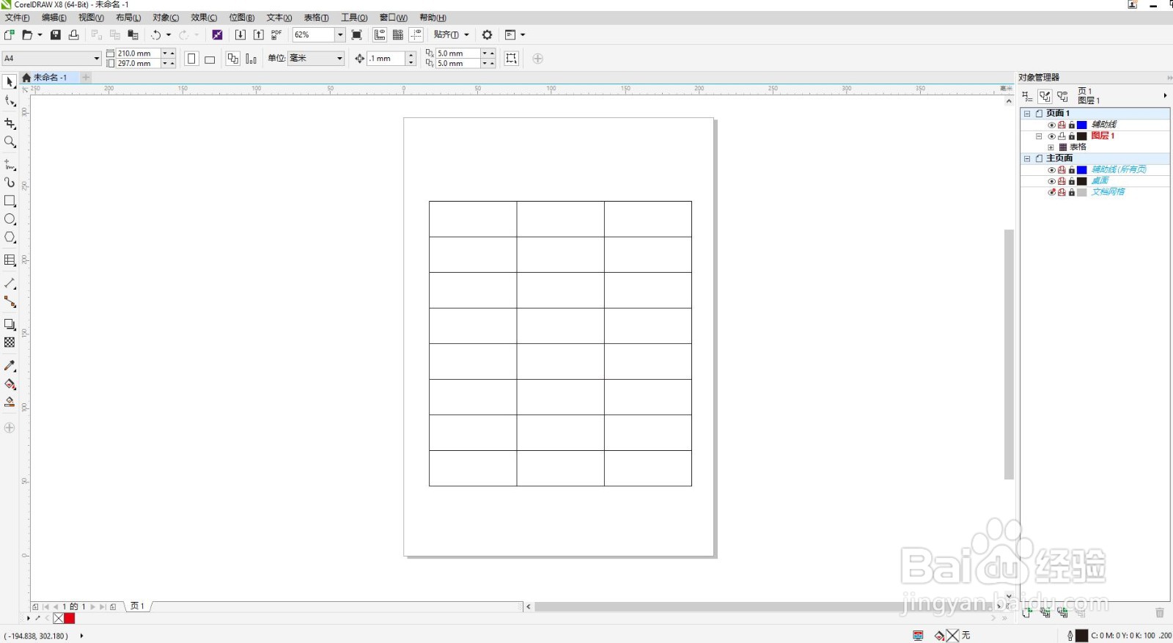The image size is (1173, 643).
Task: Activate the Zoom magnifier tool
Action: (10, 142)
